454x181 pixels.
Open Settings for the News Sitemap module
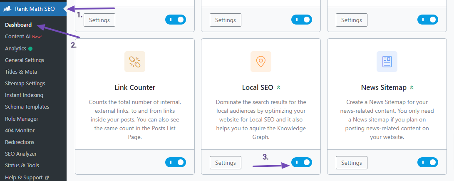tap(352, 163)
